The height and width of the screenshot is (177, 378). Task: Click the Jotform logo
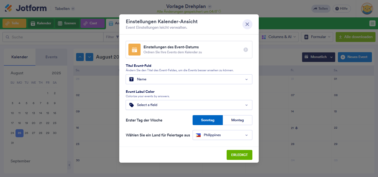pyautogui.click(x=26, y=8)
